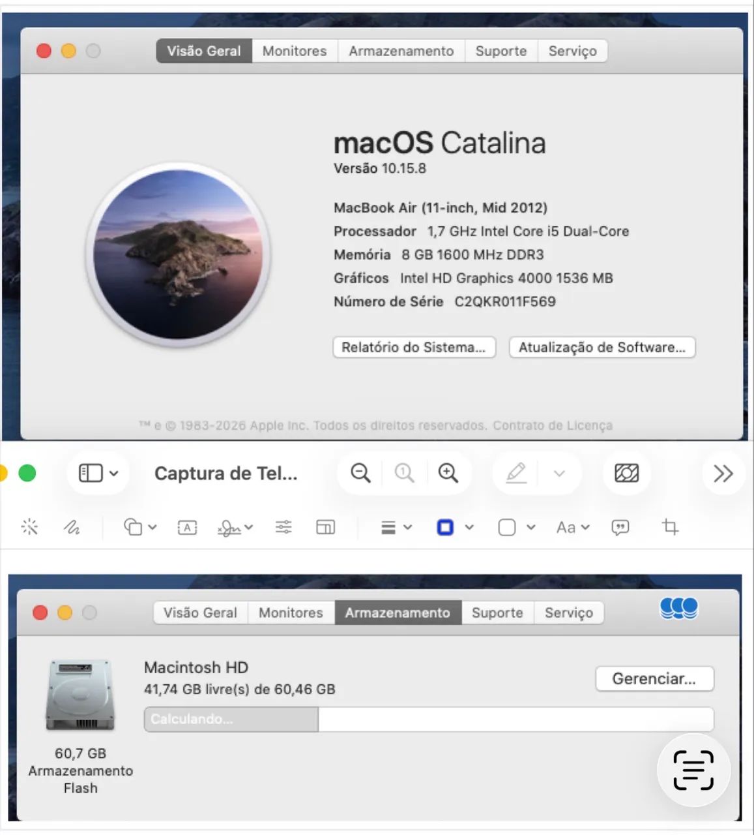Click the Adjust Size layout icon
Screen dimensions: 754x835
[x=325, y=527]
